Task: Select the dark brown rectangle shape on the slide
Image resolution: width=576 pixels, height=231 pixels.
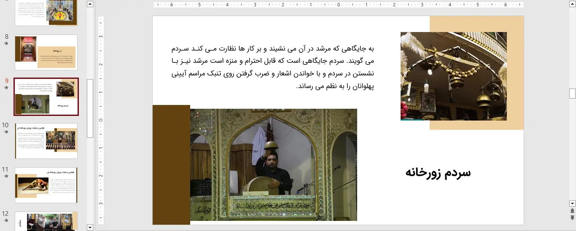Action: pos(171,165)
